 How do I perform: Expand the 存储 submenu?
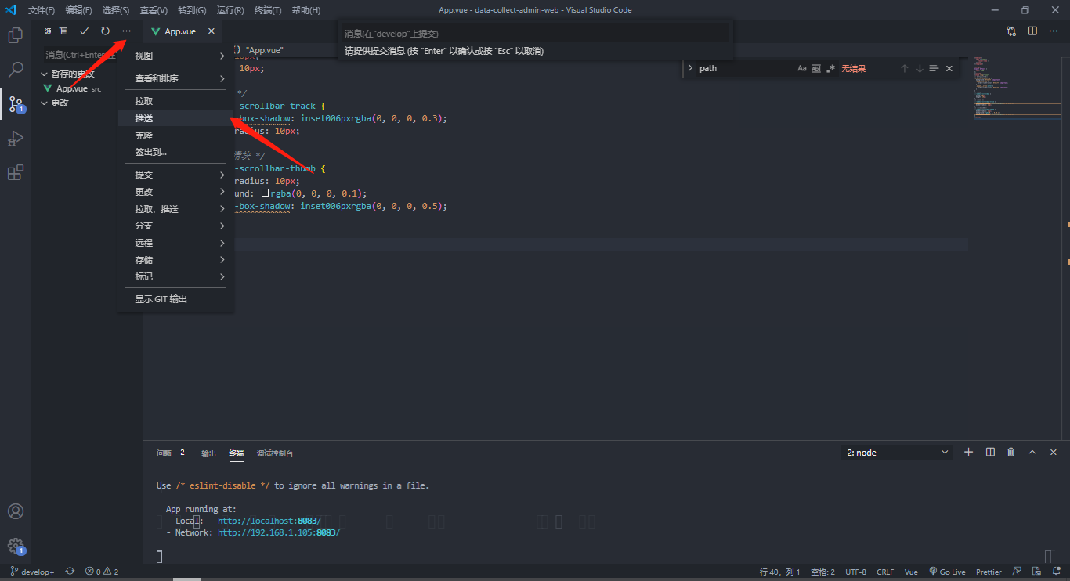point(176,260)
